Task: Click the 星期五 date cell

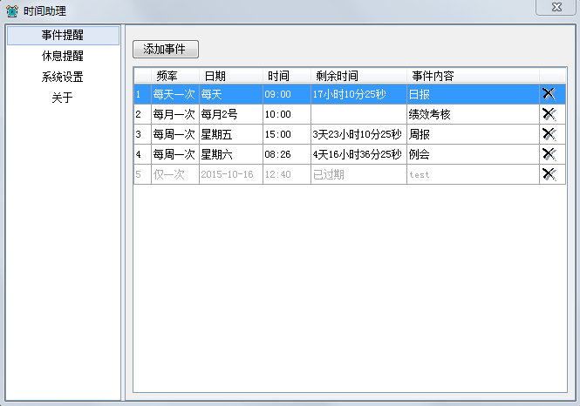Action: tap(231, 134)
